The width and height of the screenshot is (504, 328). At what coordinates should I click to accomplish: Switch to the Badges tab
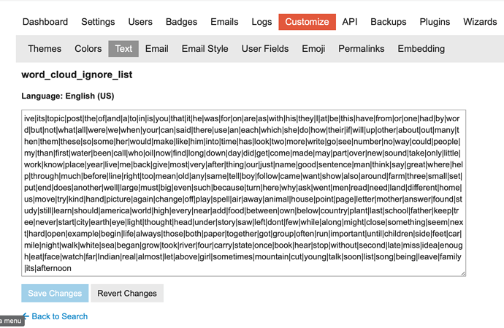(181, 22)
